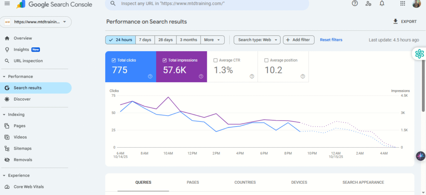426x195 pixels.
Task: Open the Help question mark icon
Action: (354, 3)
